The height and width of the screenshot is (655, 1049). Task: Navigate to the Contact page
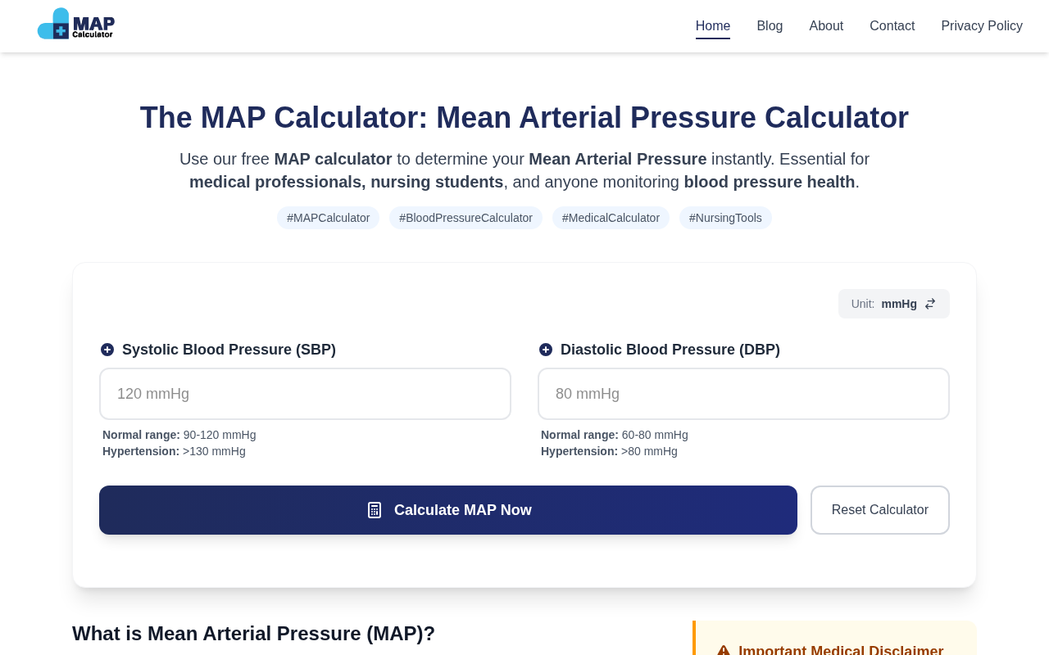892,26
